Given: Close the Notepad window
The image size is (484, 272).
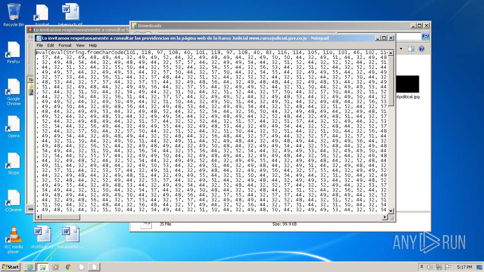Looking at the screenshot, I should point(391,38).
